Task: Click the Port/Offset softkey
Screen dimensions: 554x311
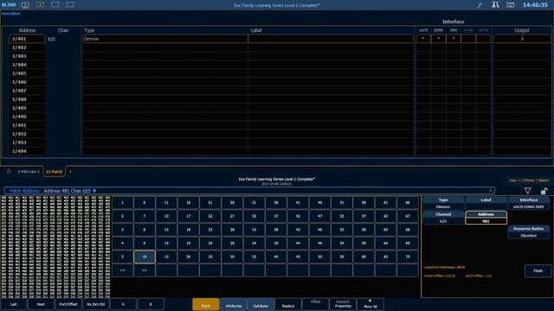Action: tap(68, 304)
